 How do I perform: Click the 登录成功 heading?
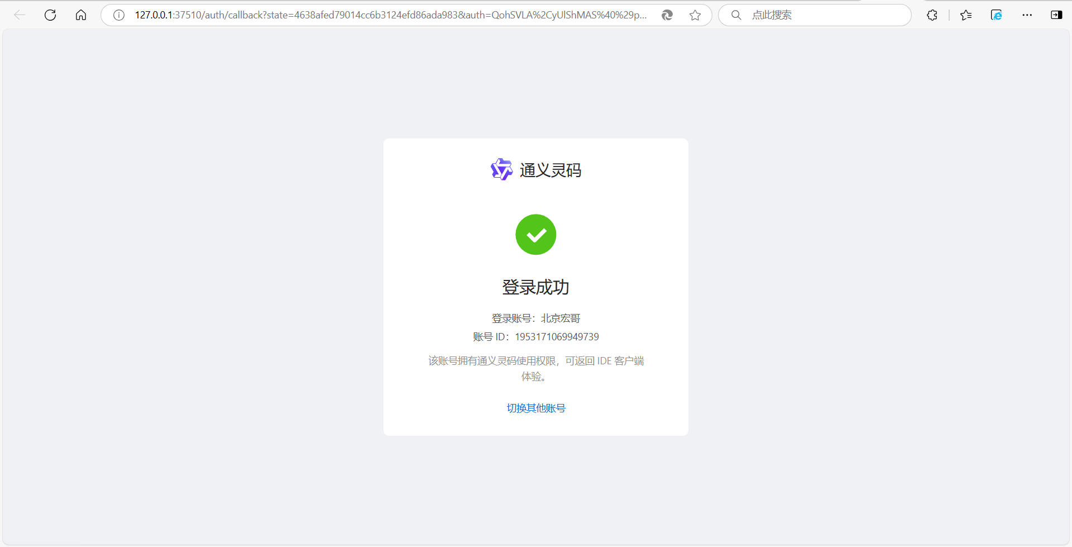coord(536,287)
